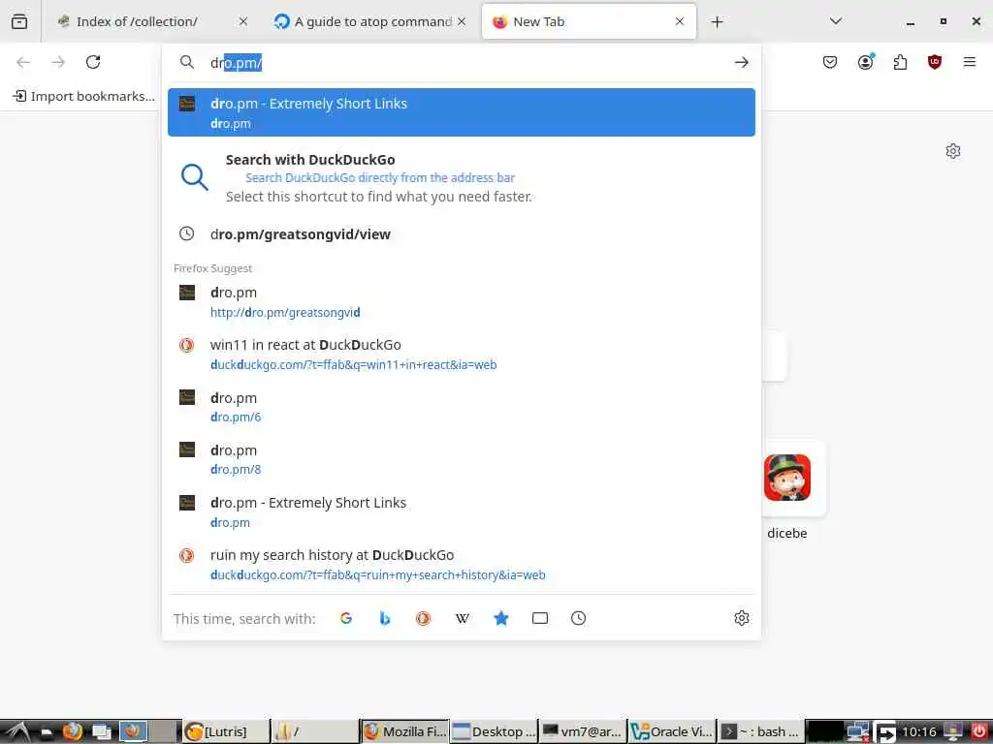The width and height of the screenshot is (993, 744).
Task: Search this time with Google
Action: (x=346, y=618)
